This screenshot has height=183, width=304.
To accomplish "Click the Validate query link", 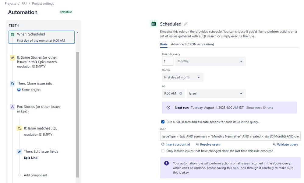I will pos(287,144).
